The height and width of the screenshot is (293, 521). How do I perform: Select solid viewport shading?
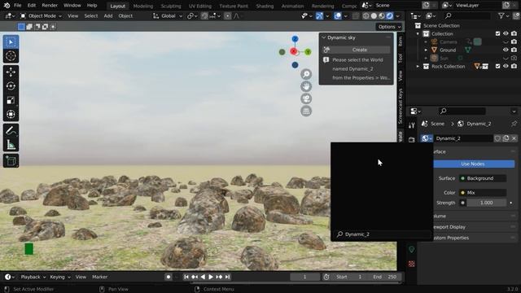374,16
